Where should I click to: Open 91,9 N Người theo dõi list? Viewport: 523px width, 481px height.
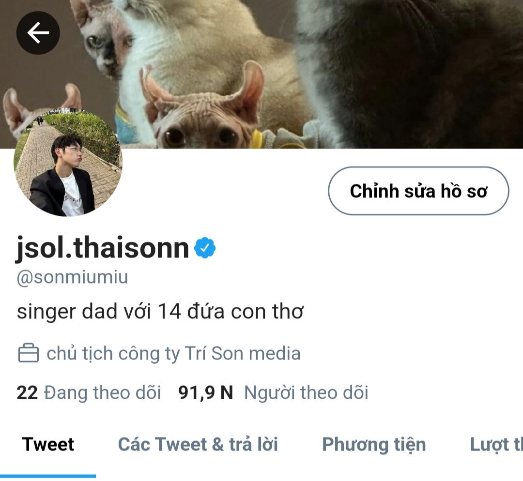(x=273, y=392)
